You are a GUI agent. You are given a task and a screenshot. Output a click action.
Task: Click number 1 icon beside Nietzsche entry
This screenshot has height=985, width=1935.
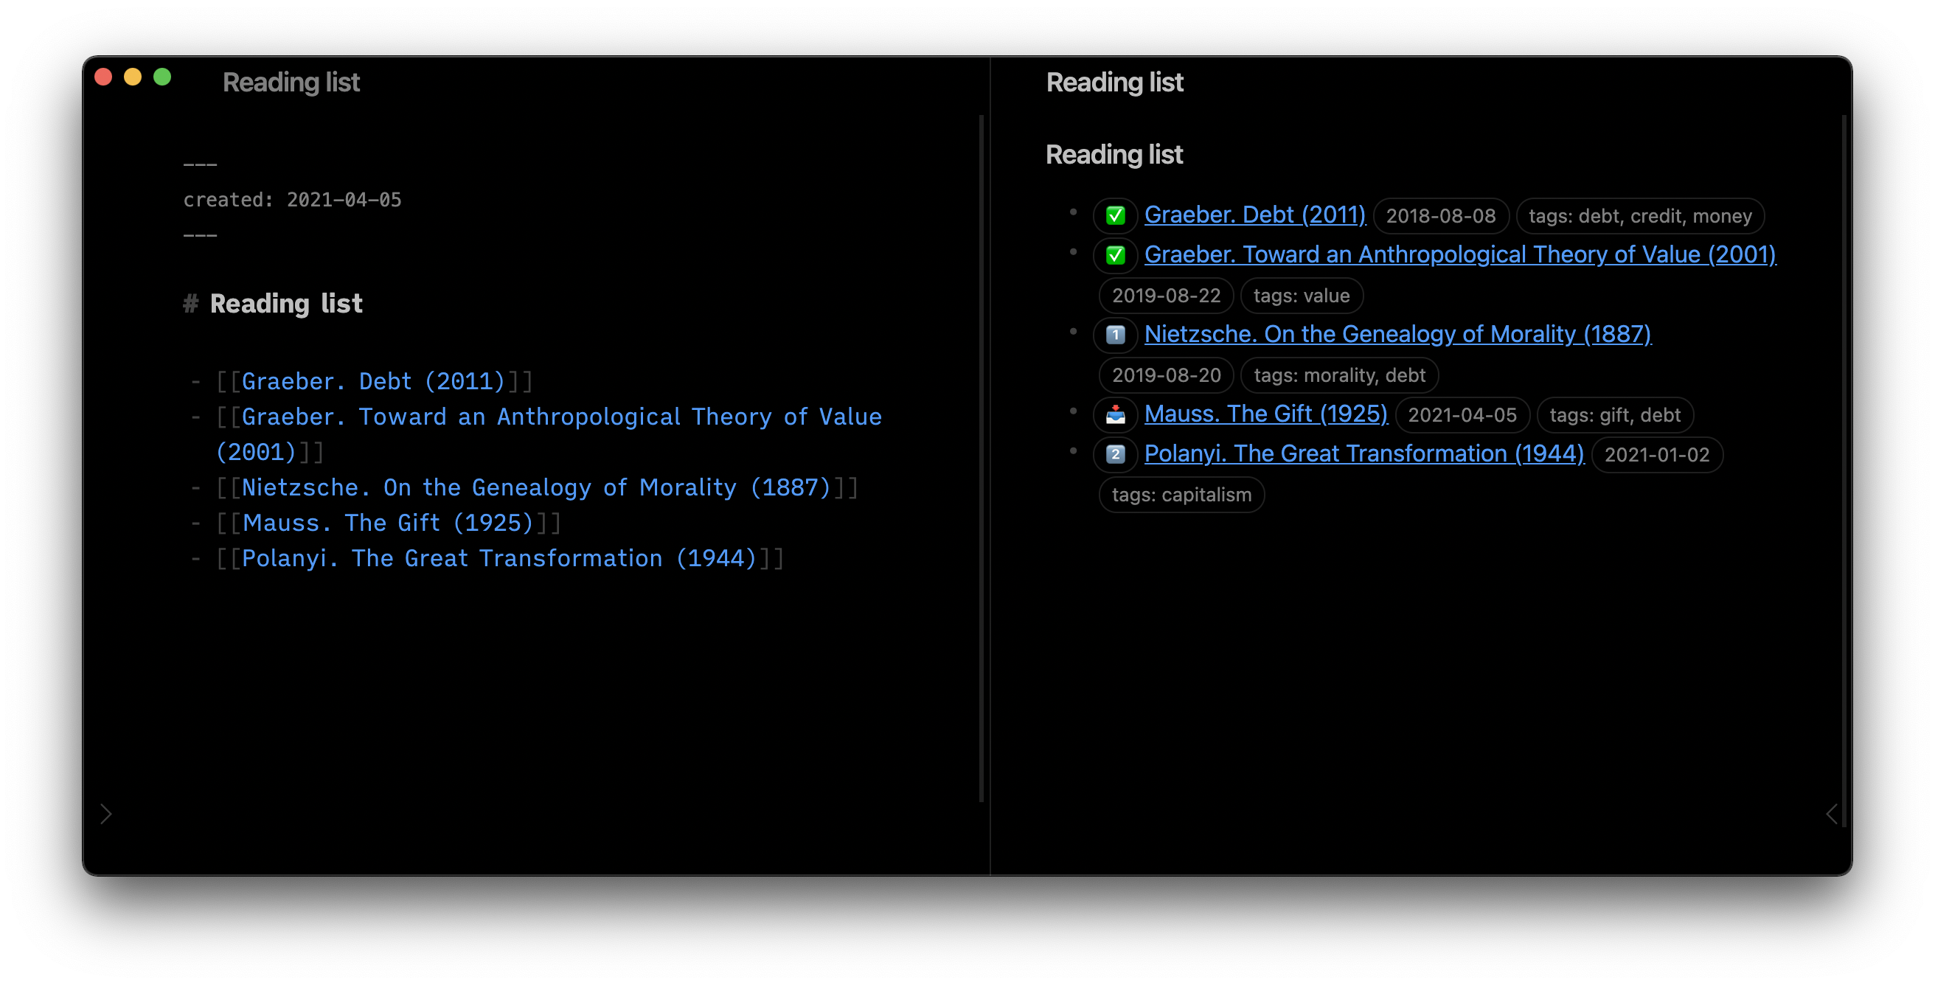click(x=1115, y=335)
